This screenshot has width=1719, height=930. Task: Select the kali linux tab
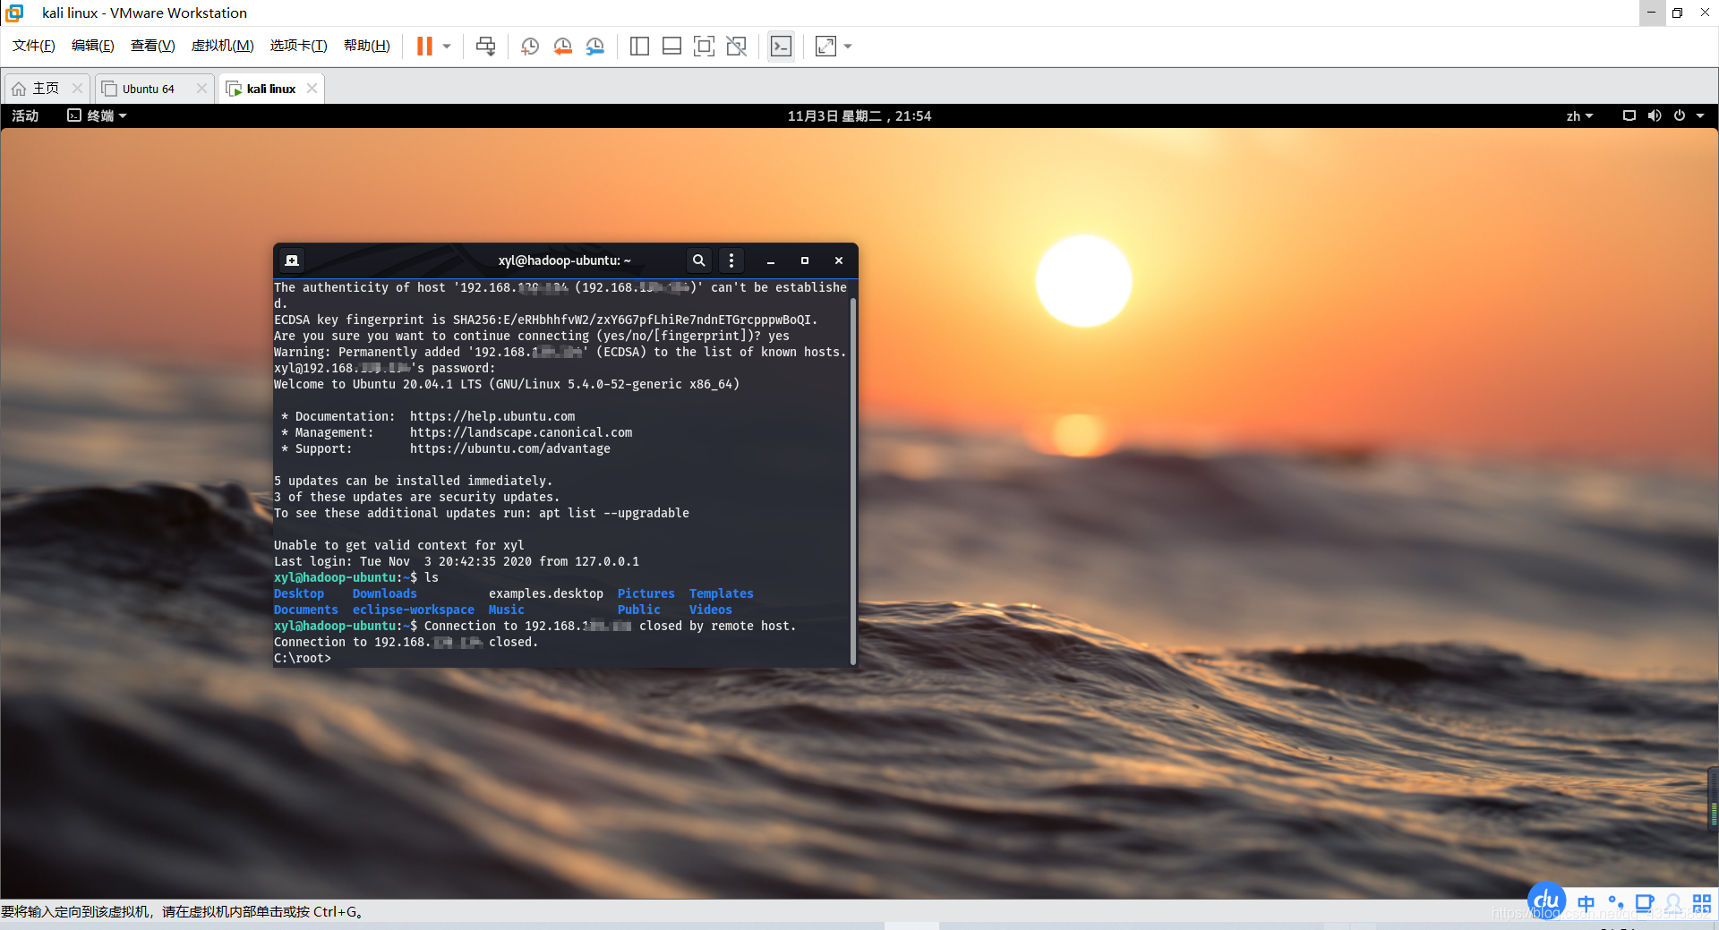[x=270, y=89]
